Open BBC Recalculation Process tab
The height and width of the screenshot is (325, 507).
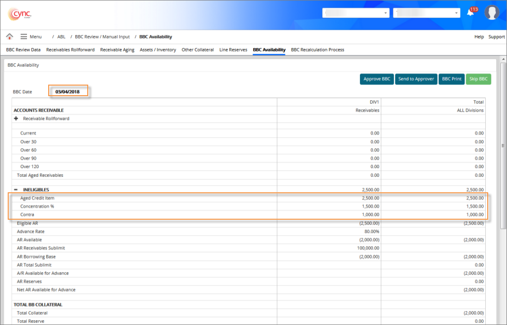(318, 50)
